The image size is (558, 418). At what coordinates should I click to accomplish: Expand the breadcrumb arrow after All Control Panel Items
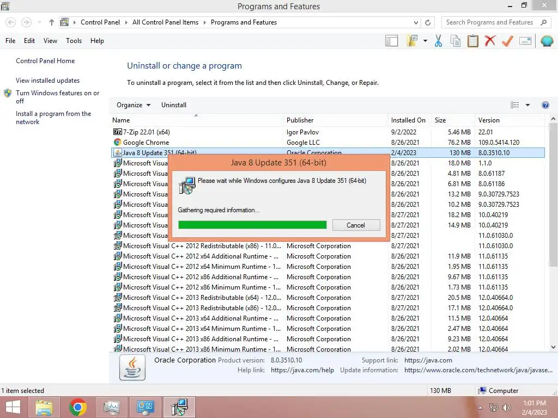(205, 22)
